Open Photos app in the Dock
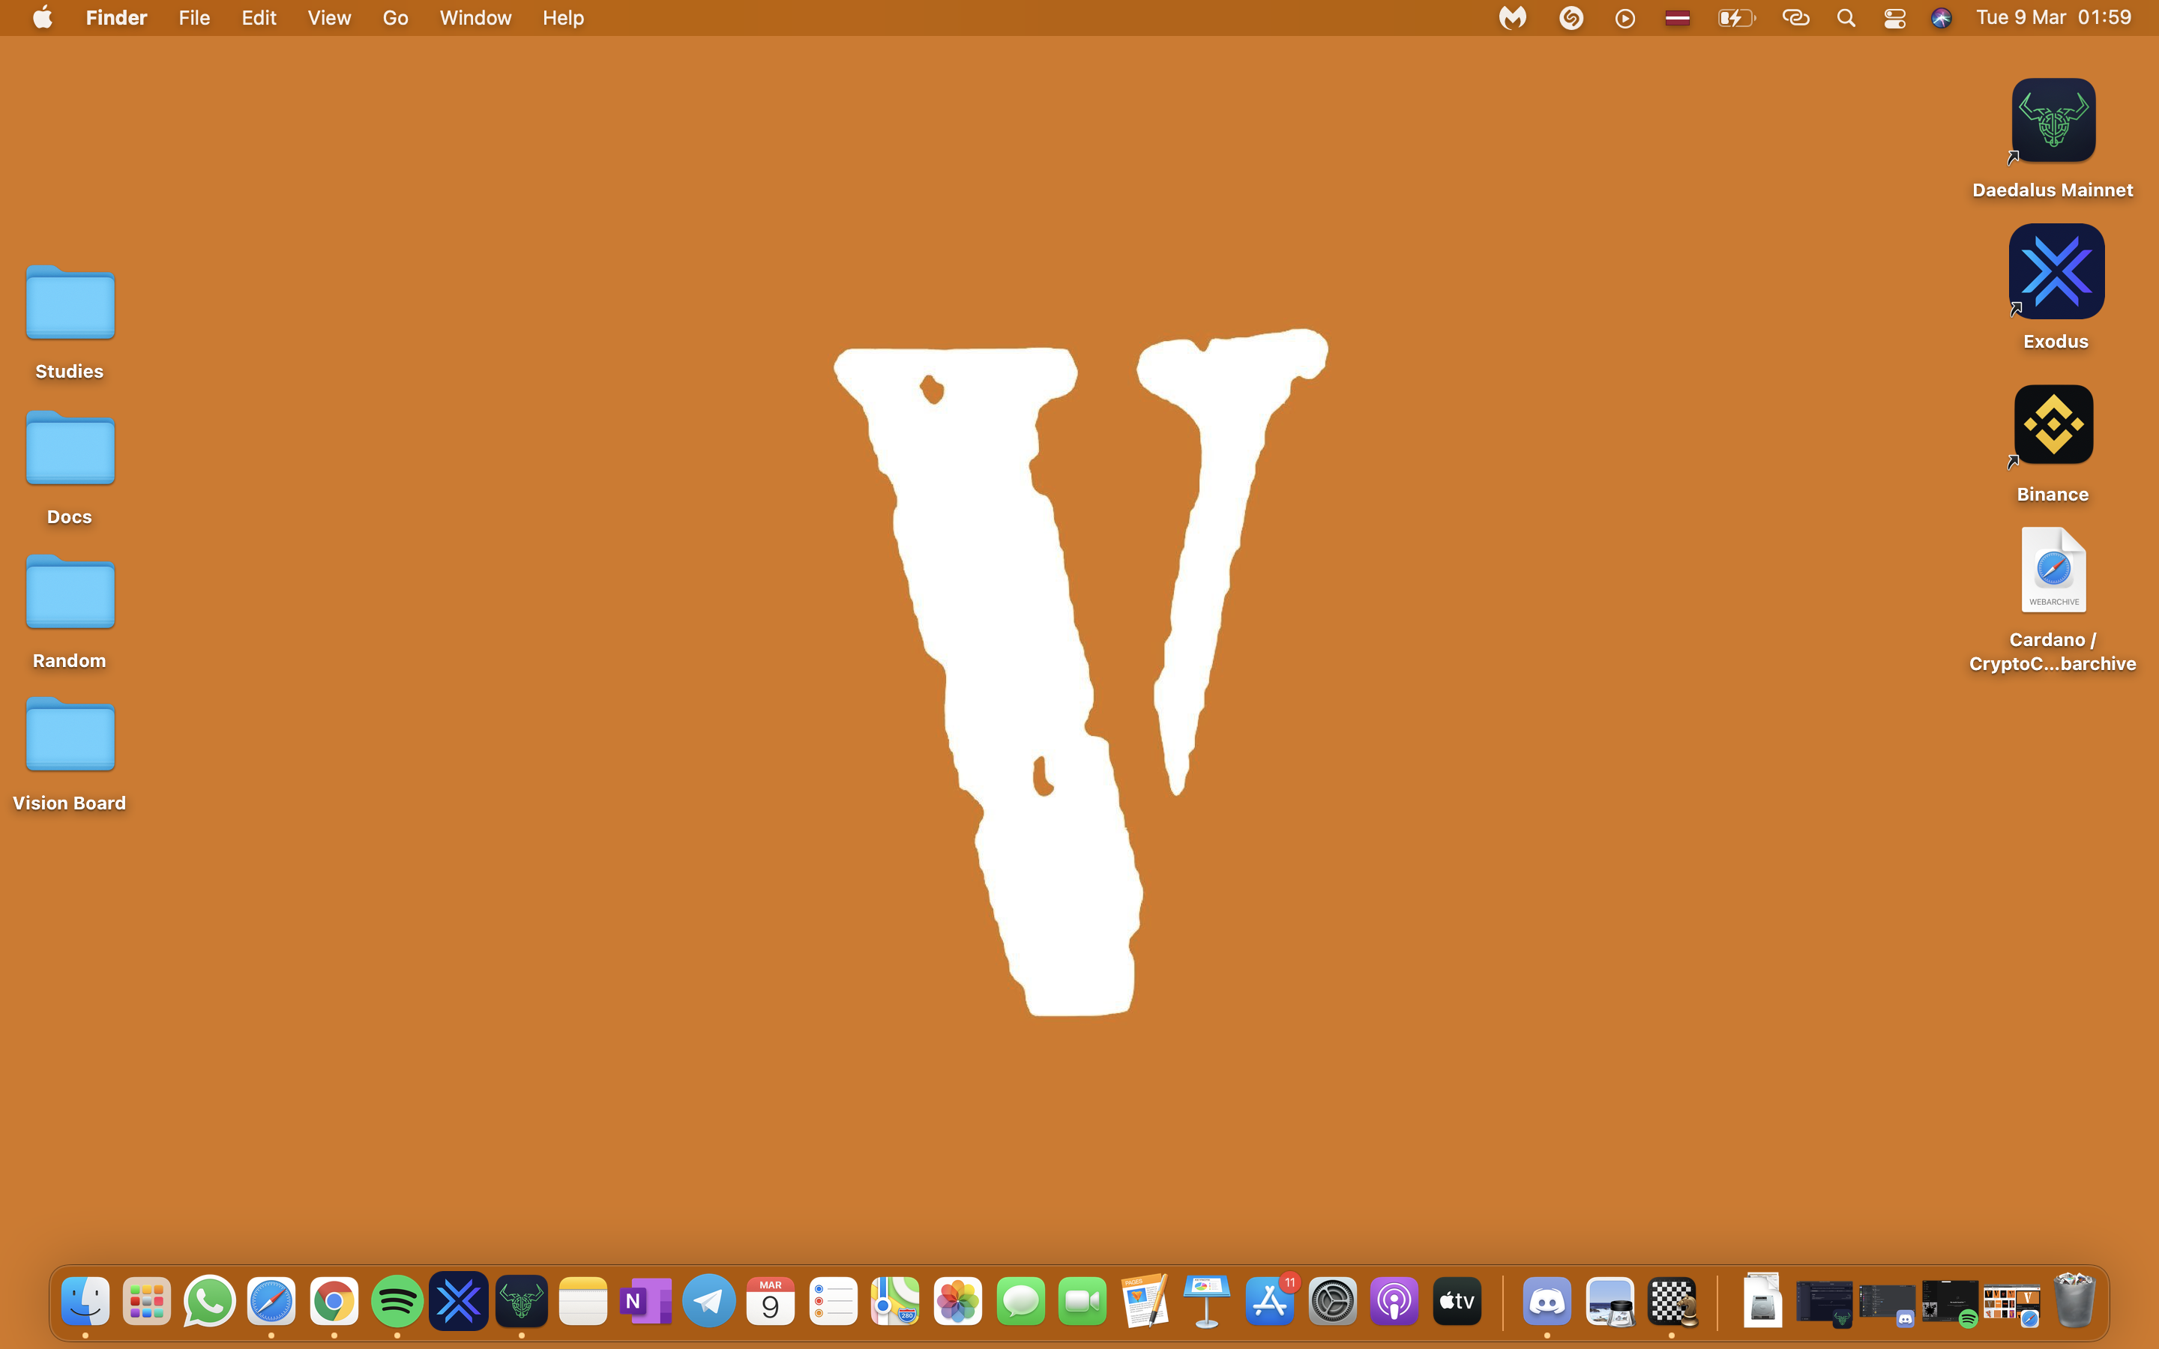 coord(958,1302)
